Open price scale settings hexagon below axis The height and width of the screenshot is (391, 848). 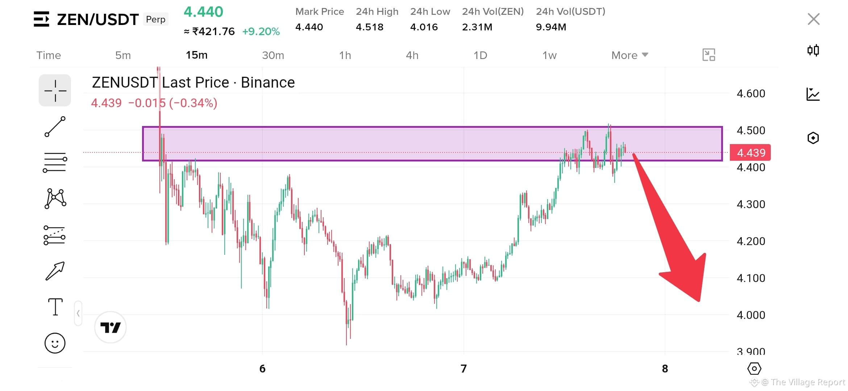(x=754, y=369)
